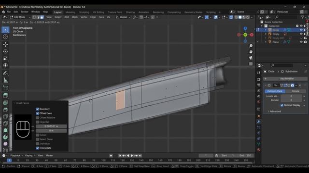This screenshot has width=309, height=173.
Task: Pick the Bevel tool
Action: point(5,110)
